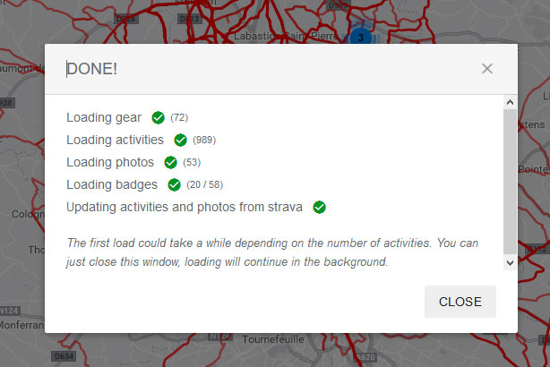Click the DONE! dialog title
Image resolution: width=550 pixels, height=367 pixels.
tap(92, 69)
